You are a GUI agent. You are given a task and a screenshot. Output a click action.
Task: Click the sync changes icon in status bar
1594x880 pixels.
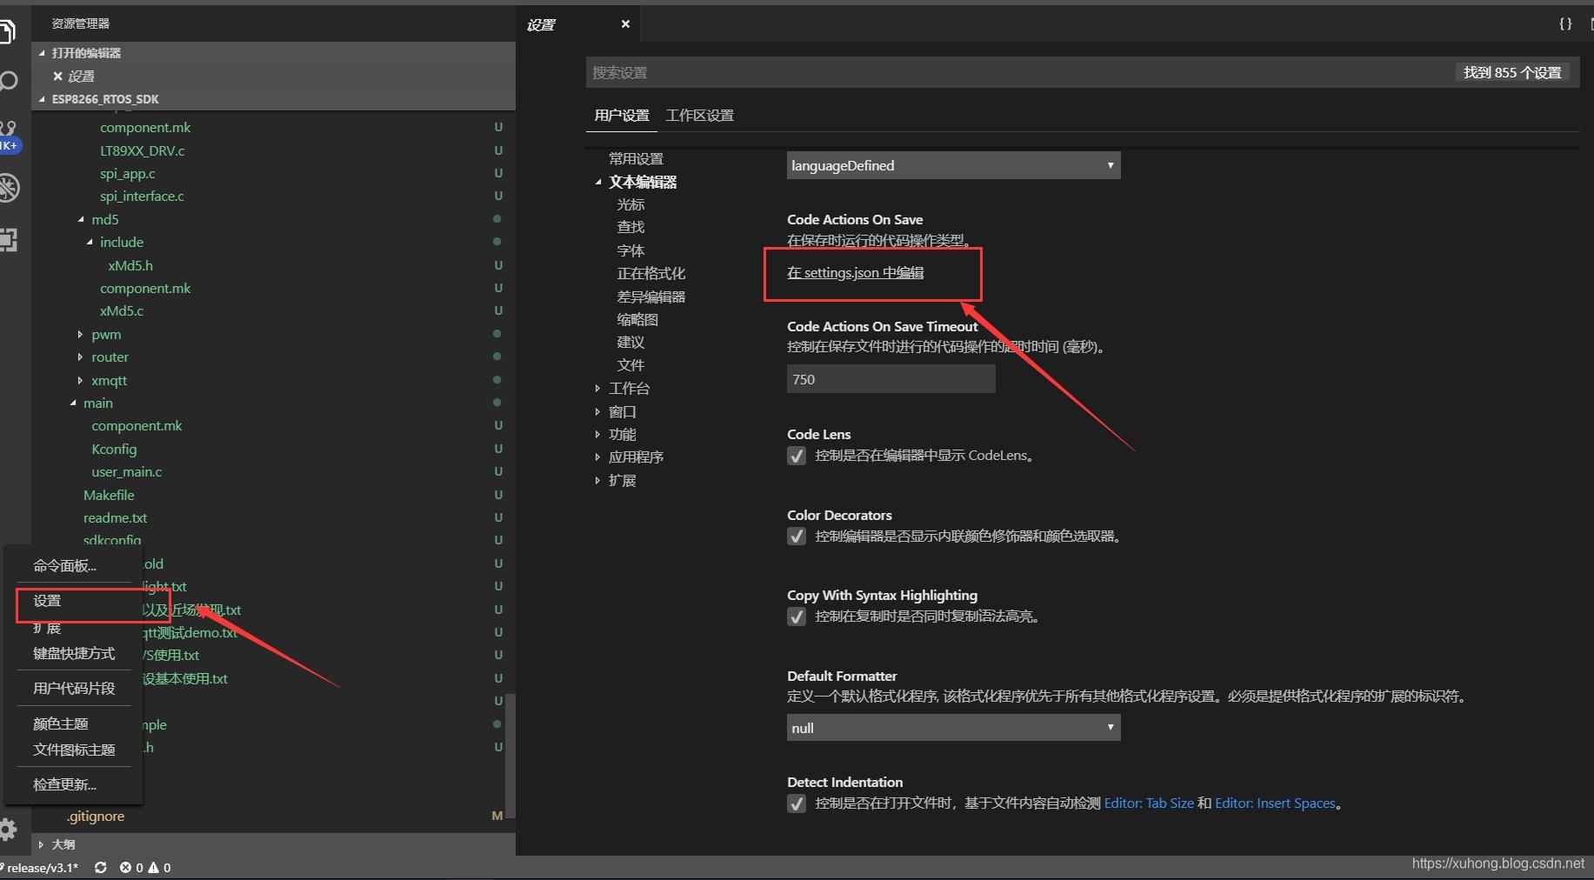coord(101,868)
